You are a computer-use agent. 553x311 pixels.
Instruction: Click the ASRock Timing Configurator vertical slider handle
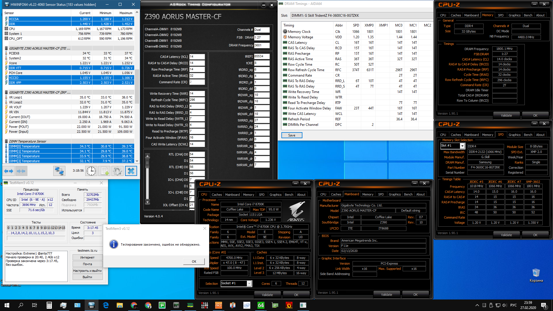click(x=147, y=162)
